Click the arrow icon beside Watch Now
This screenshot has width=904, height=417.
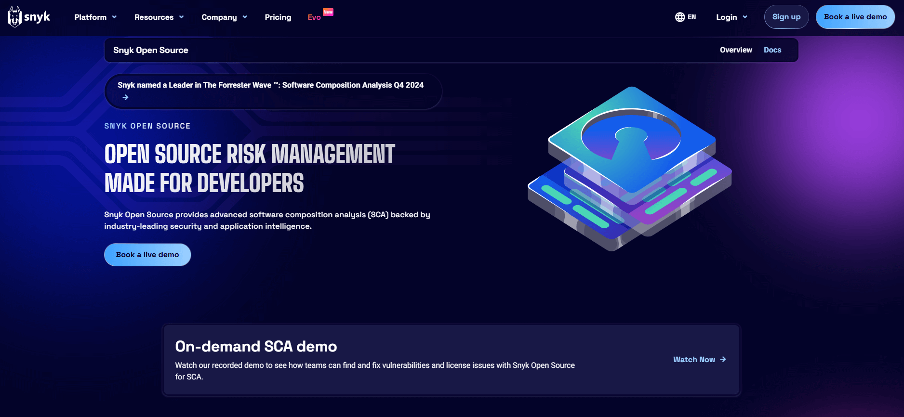coord(723,360)
